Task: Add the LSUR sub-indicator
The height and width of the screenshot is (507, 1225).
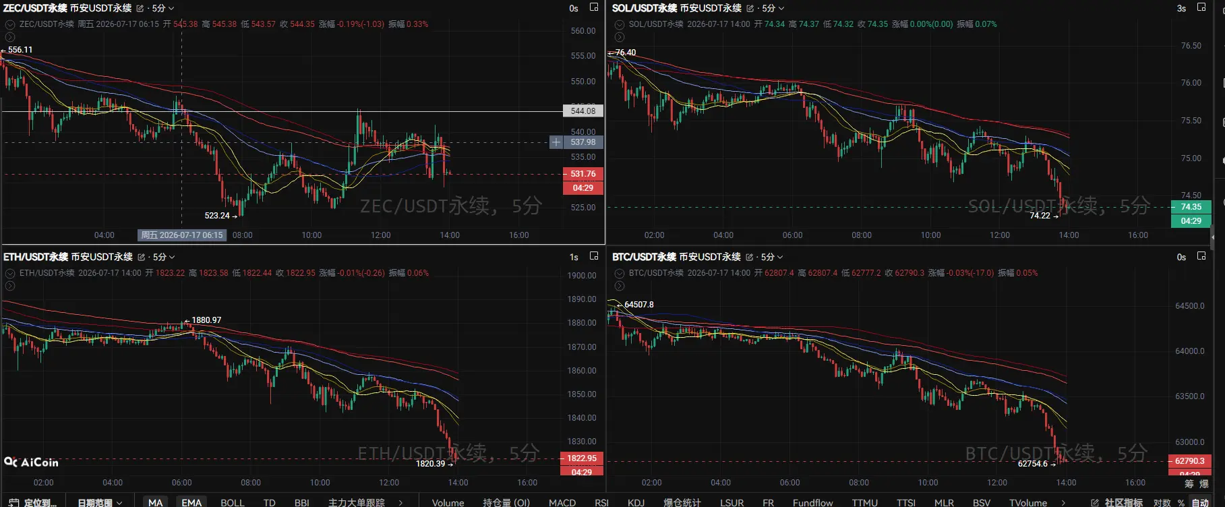Action: click(x=731, y=502)
